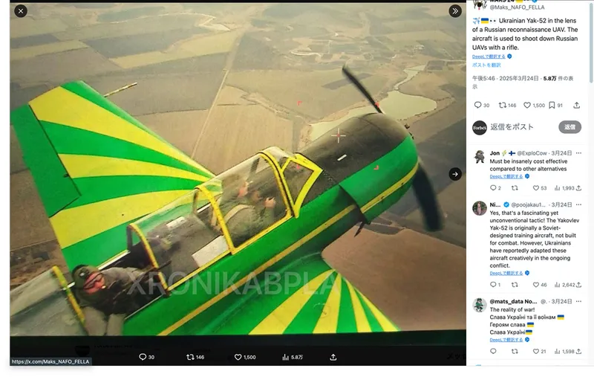Like @poojakau1's reply showing 46
Viewport: 594px width, 377px height.
[x=540, y=285]
